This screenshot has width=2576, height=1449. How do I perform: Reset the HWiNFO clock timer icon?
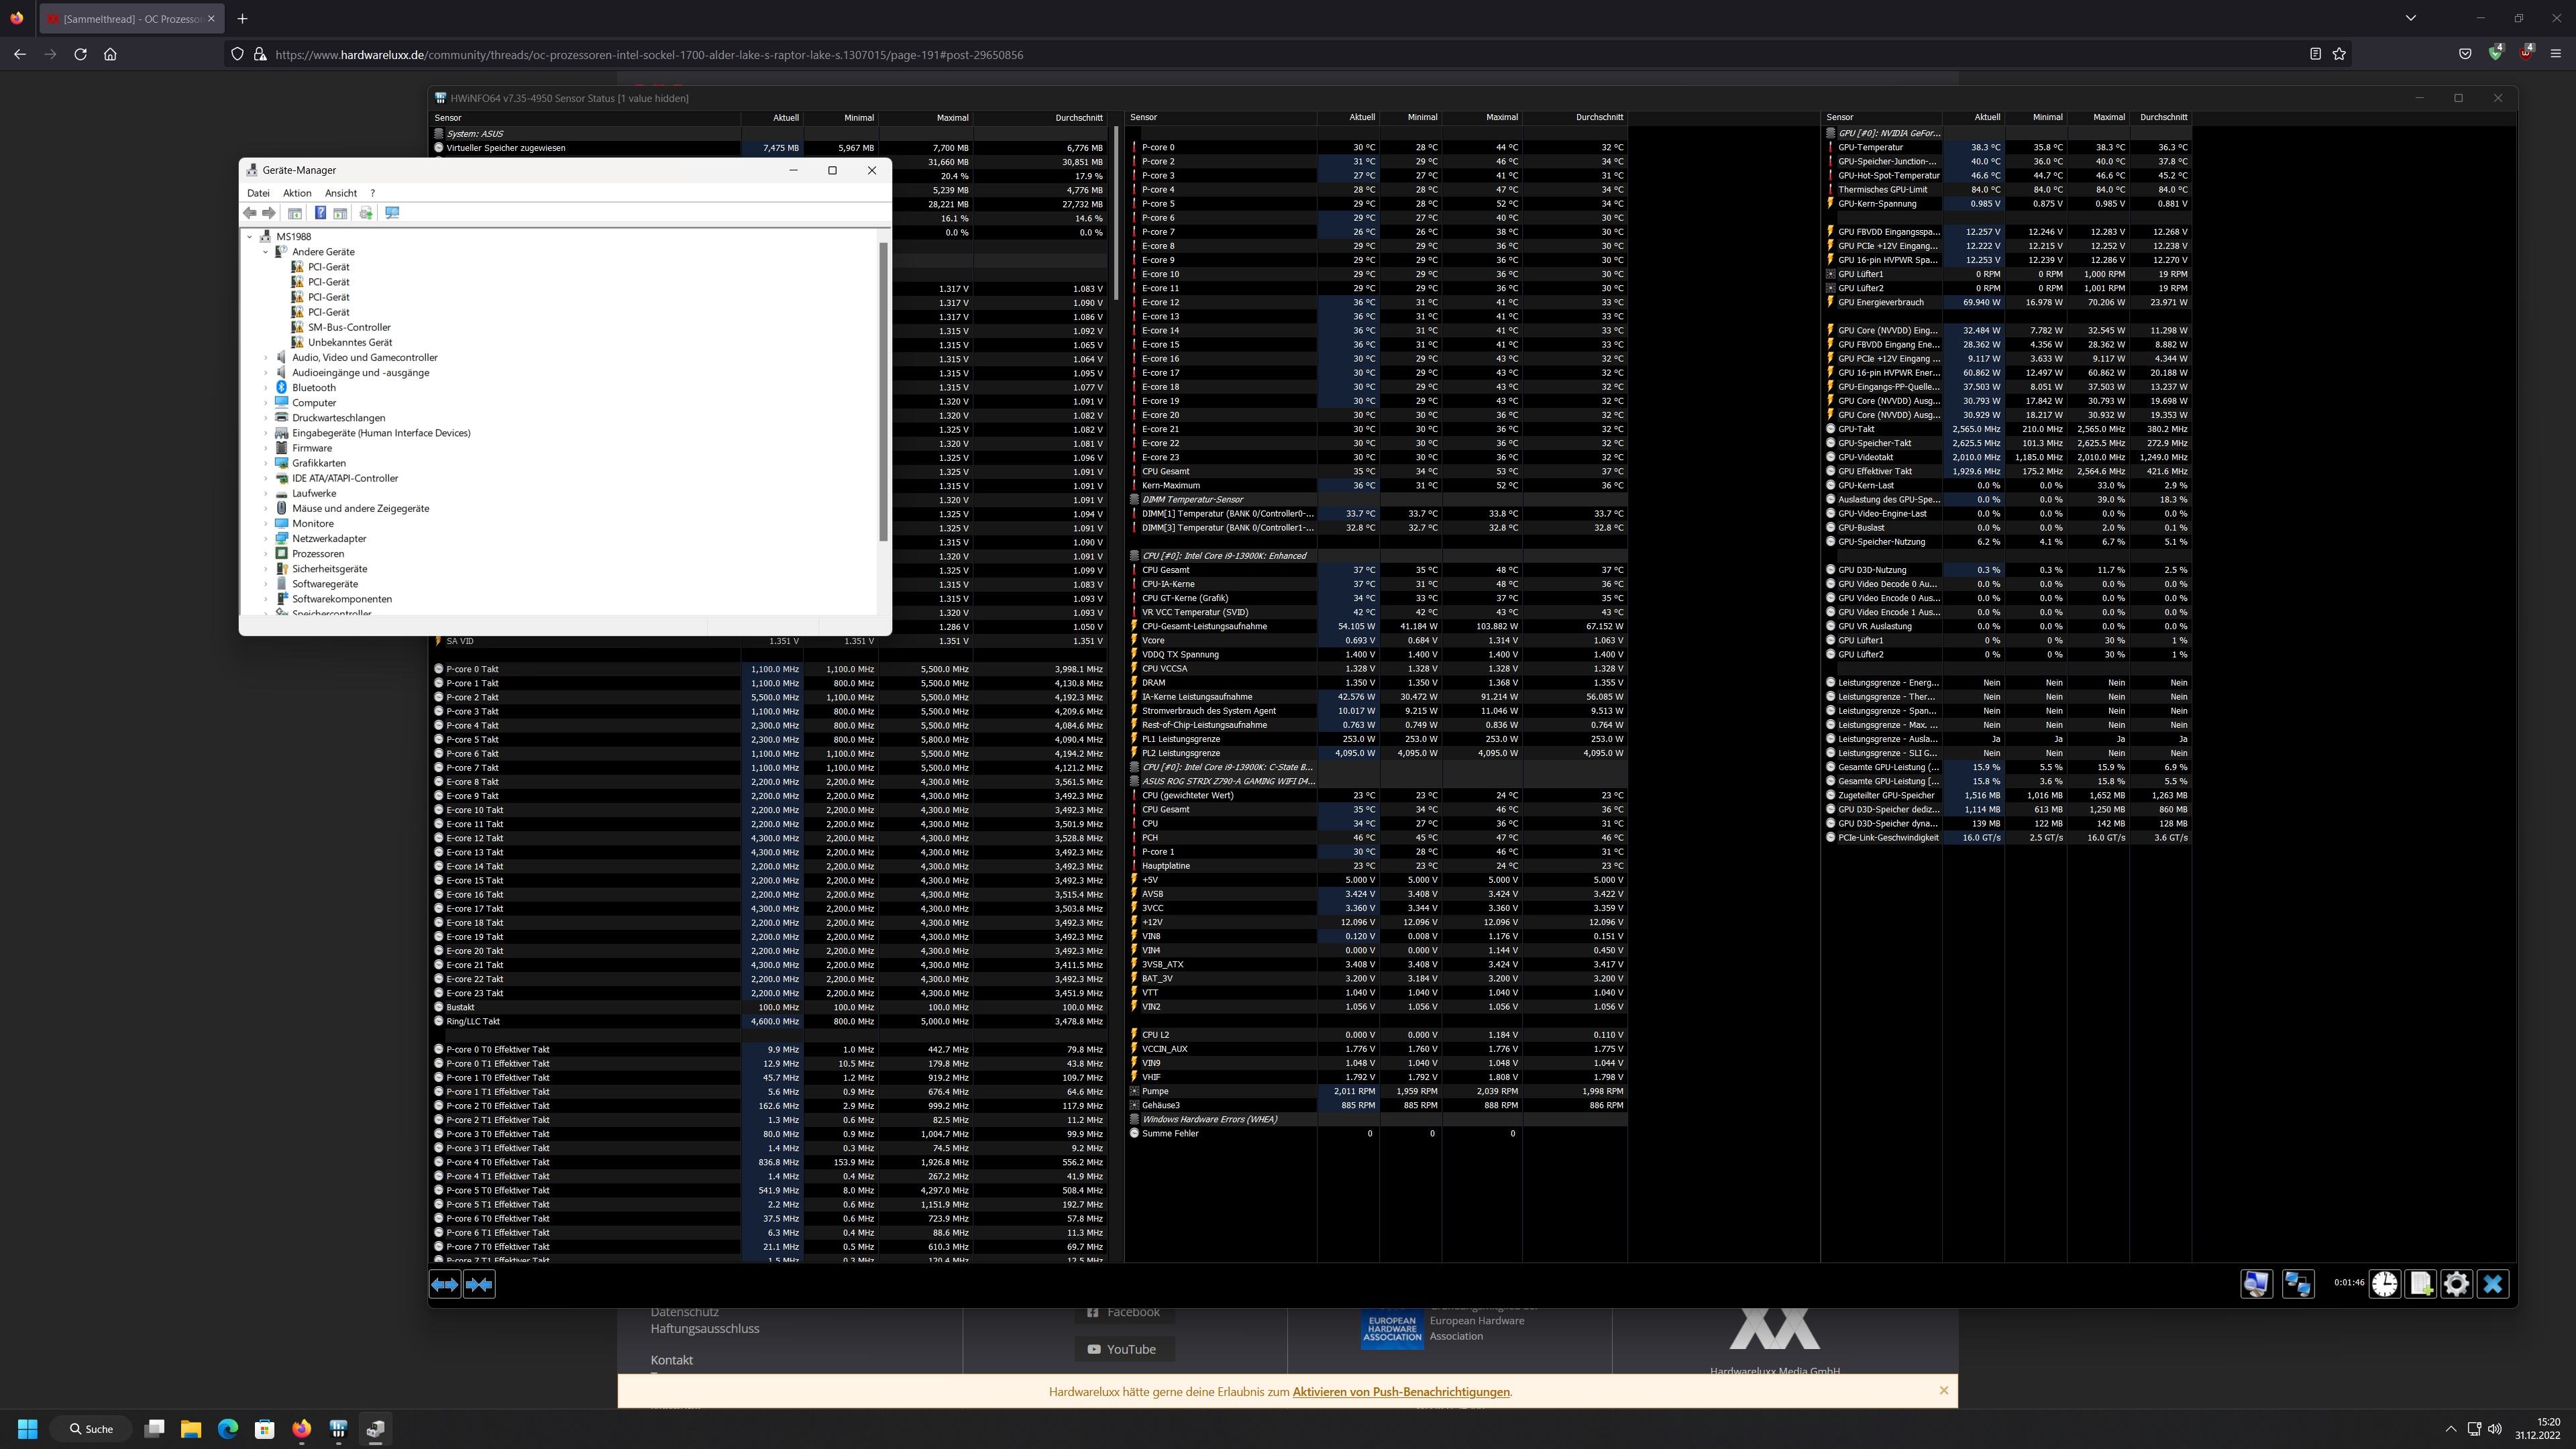coord(2385,1284)
